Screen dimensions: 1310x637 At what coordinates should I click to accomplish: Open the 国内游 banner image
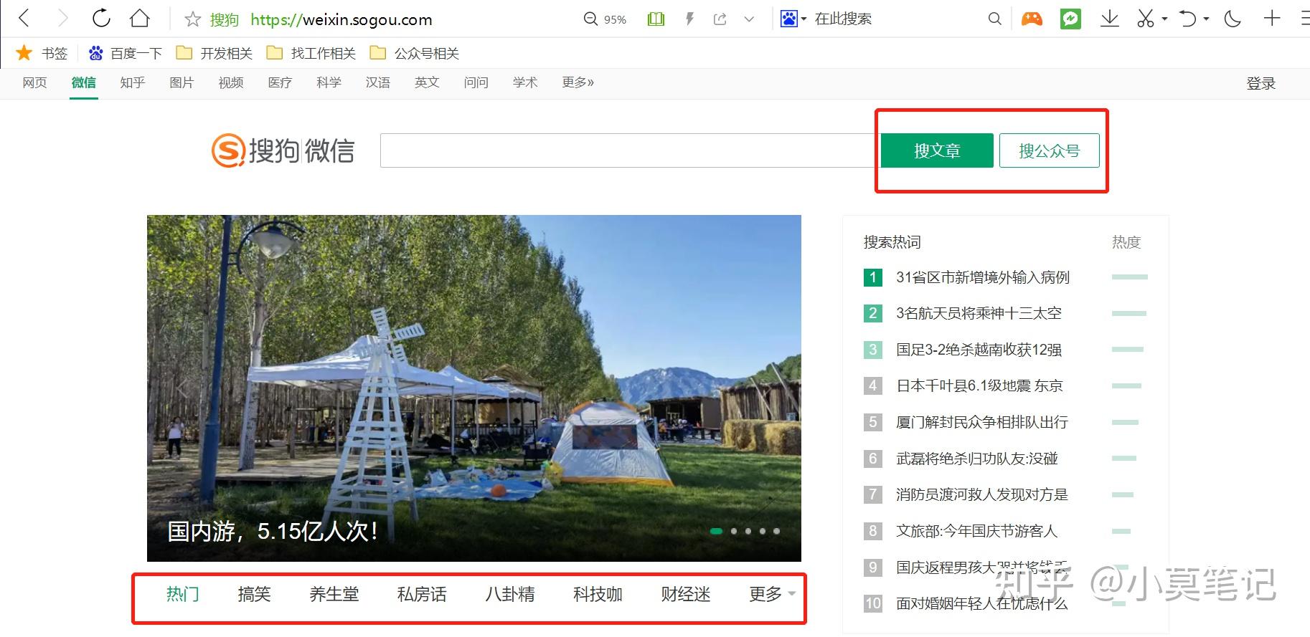(x=473, y=388)
